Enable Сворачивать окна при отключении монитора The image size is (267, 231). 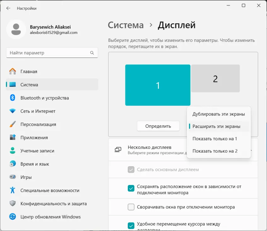coord(131,207)
